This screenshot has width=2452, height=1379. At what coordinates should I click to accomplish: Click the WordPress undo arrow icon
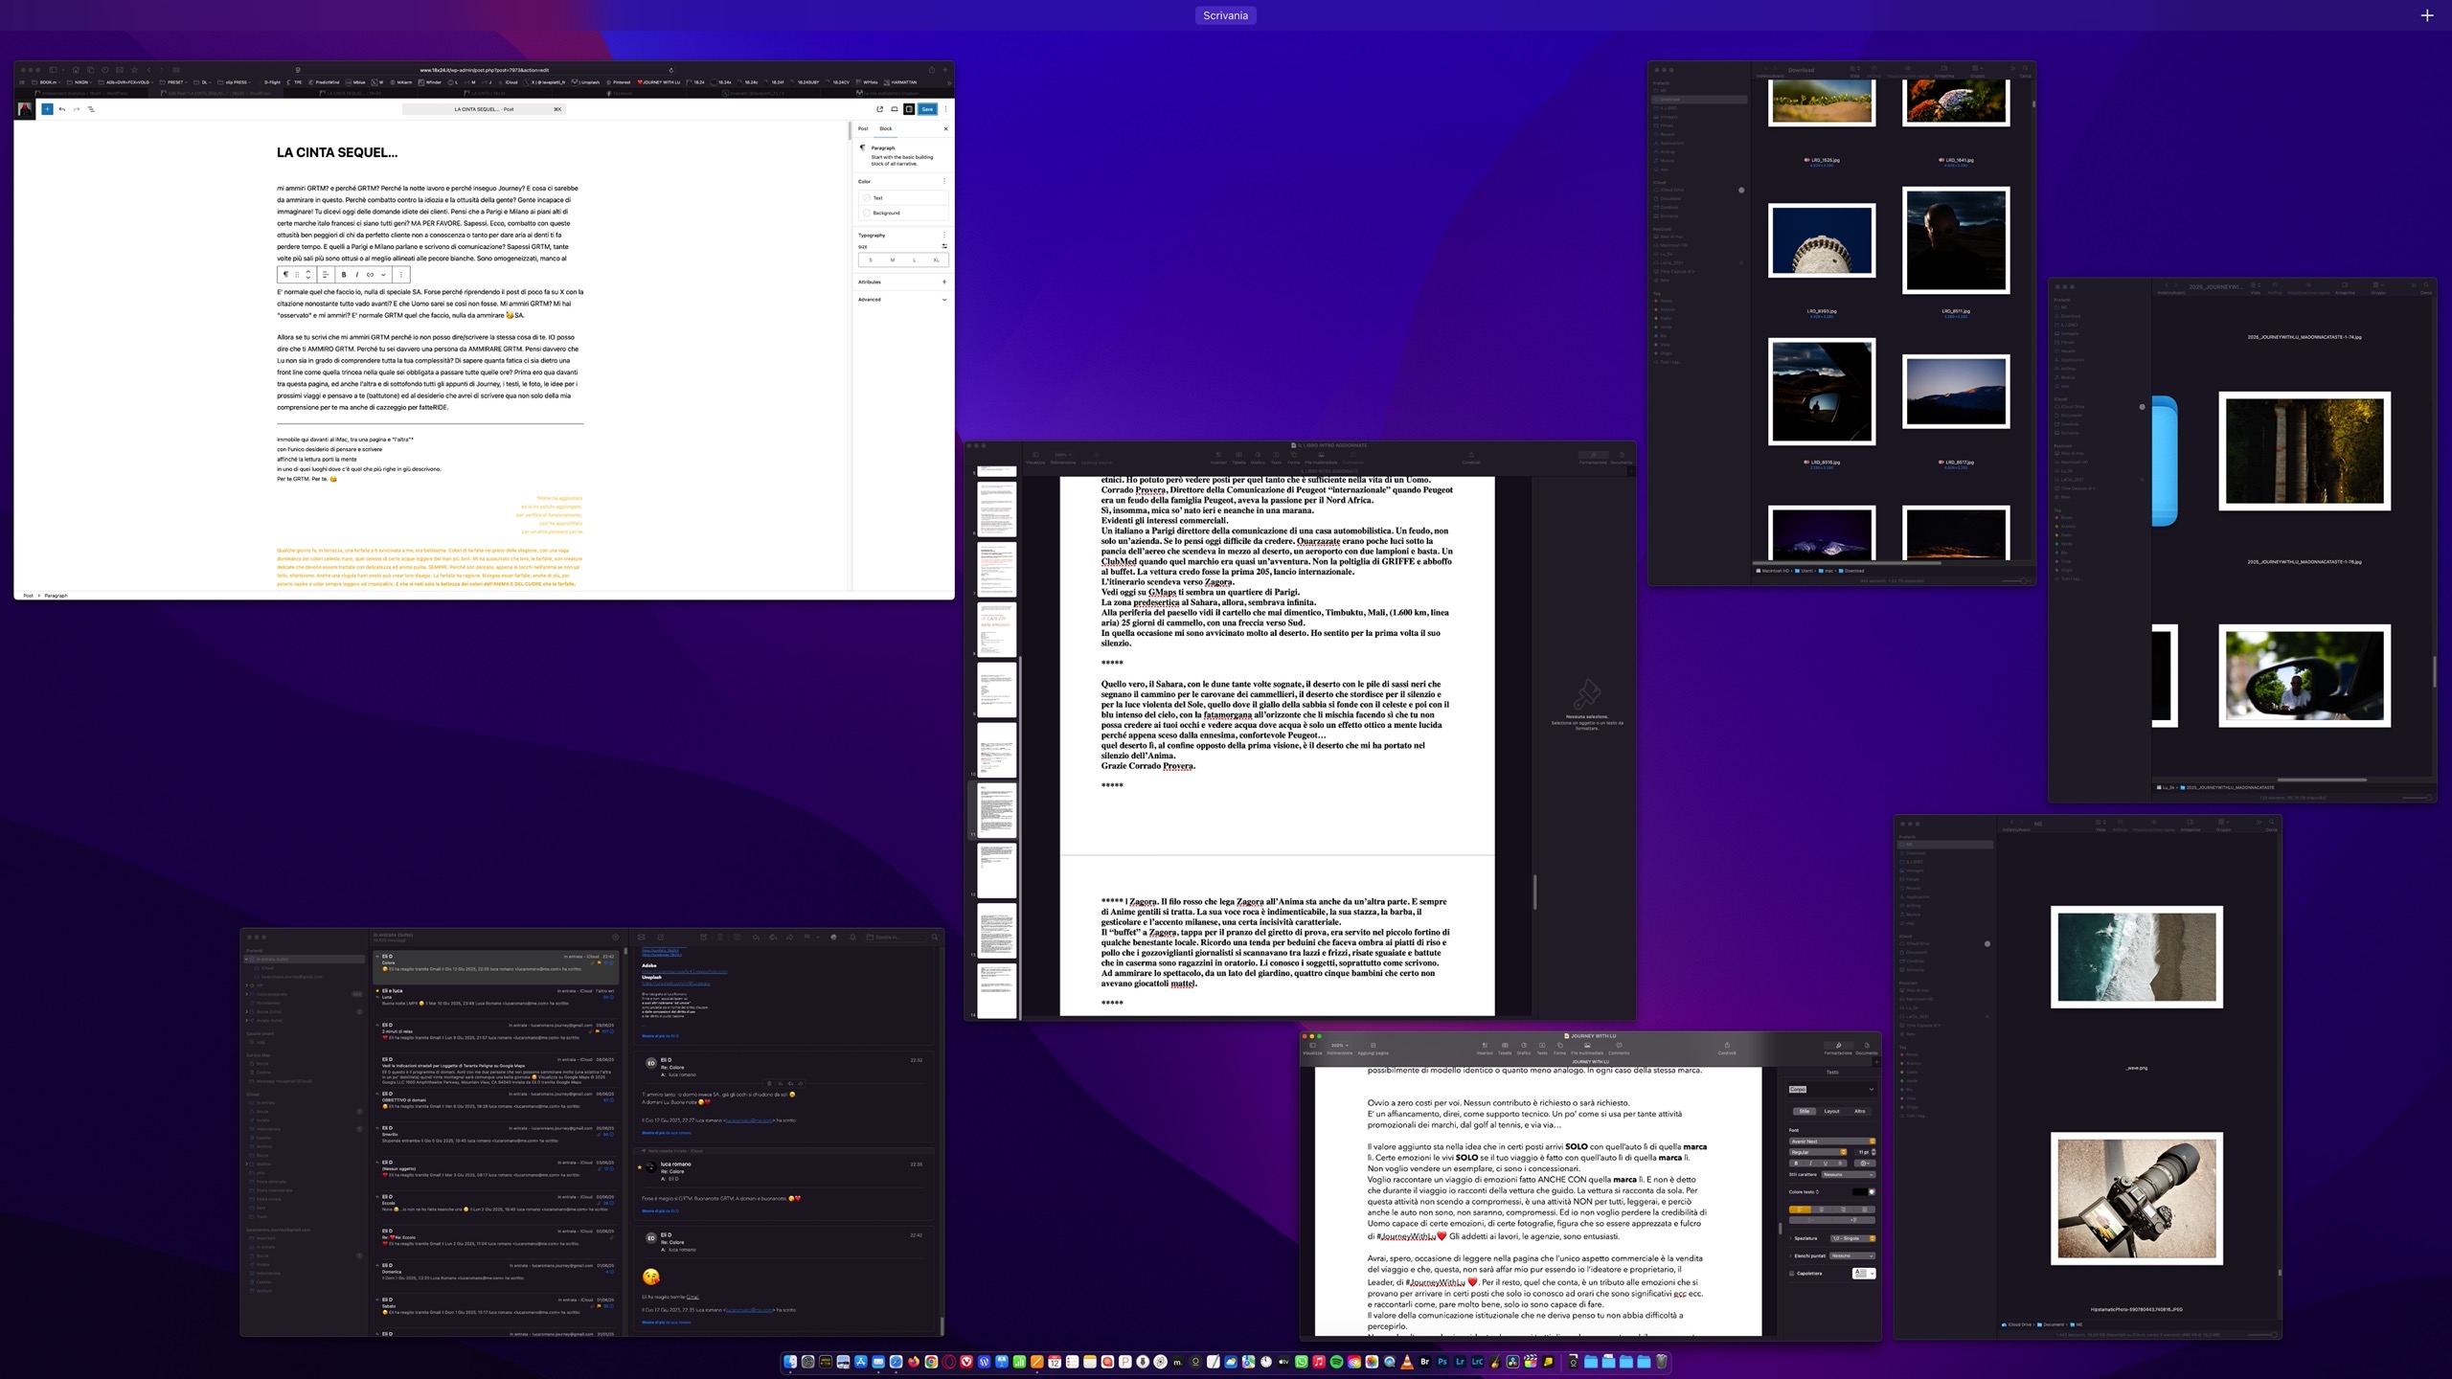(x=62, y=109)
